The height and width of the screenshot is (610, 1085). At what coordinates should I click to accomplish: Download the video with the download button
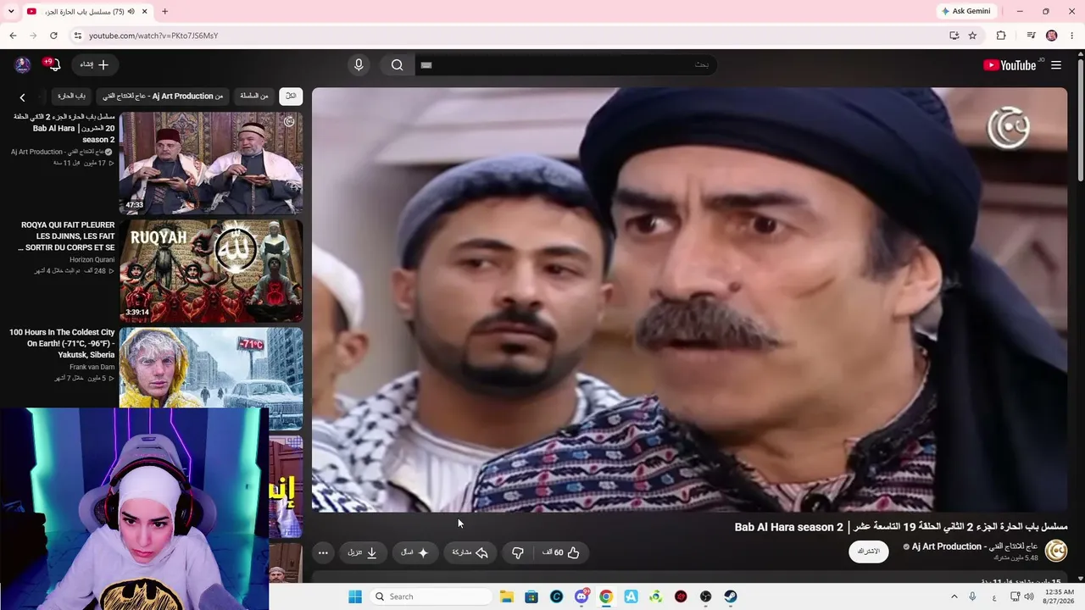(x=363, y=552)
